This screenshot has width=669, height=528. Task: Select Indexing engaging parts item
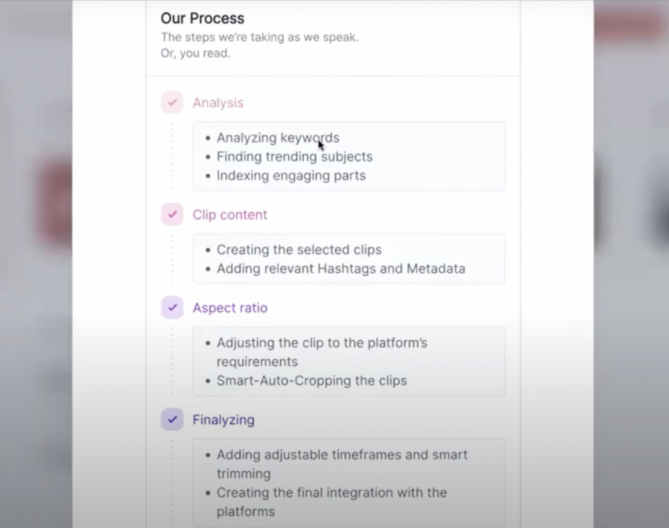click(291, 175)
